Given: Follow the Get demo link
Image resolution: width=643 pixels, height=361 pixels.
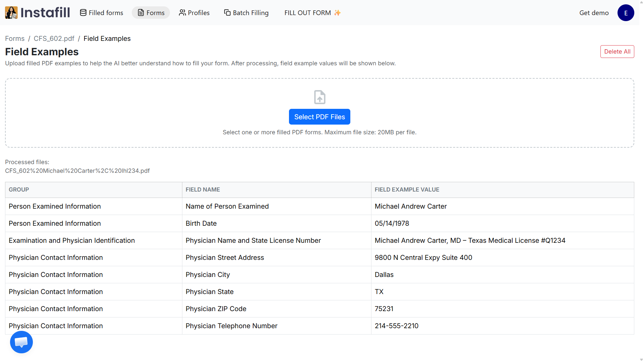Looking at the screenshot, I should tap(594, 13).
